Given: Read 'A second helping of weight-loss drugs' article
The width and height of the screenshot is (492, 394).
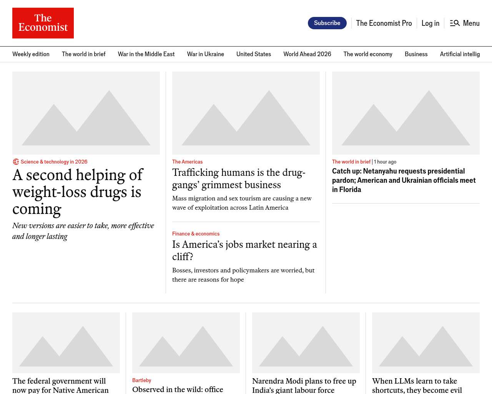Looking at the screenshot, I should pyautogui.click(x=78, y=192).
